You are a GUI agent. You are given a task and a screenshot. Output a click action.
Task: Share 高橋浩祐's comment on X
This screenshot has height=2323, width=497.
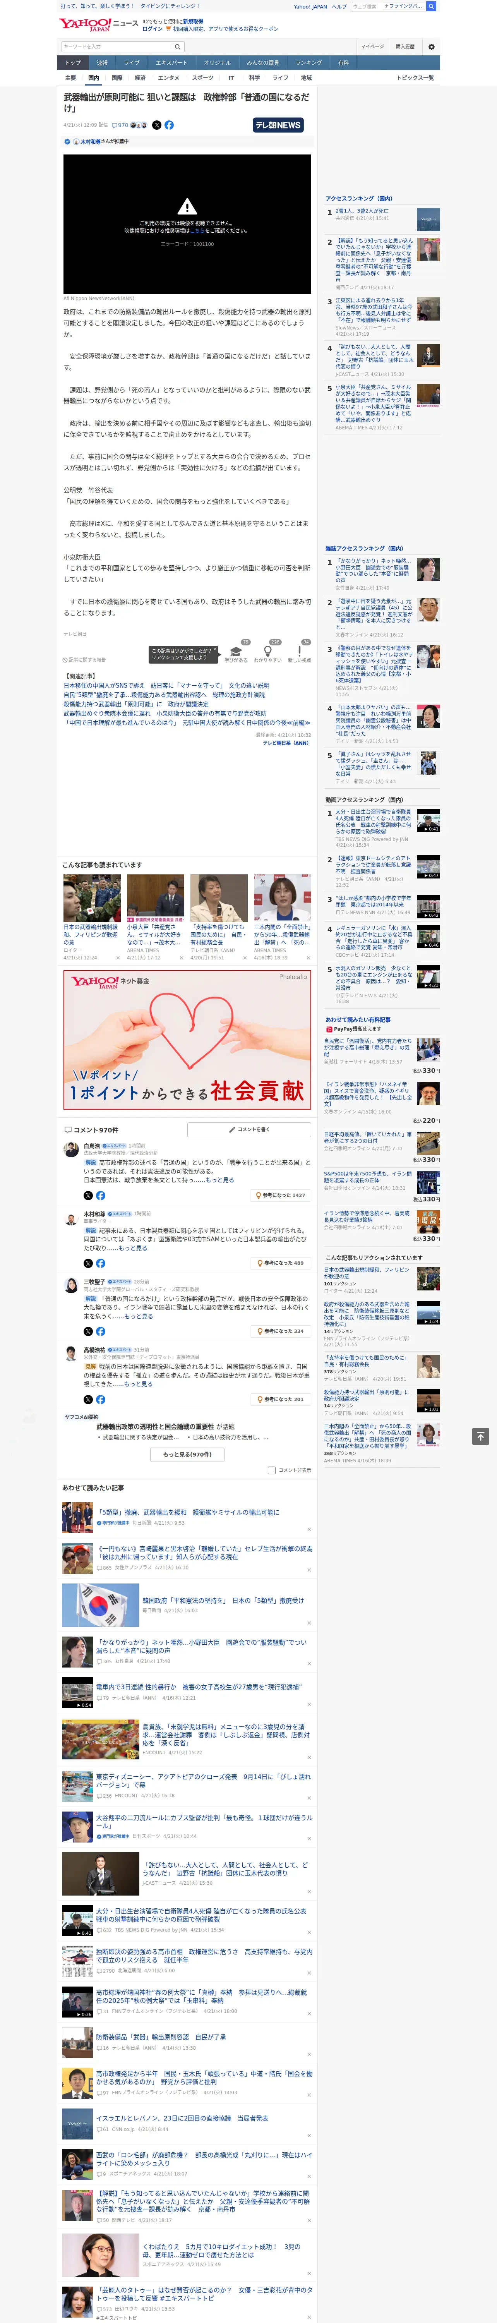click(87, 1399)
